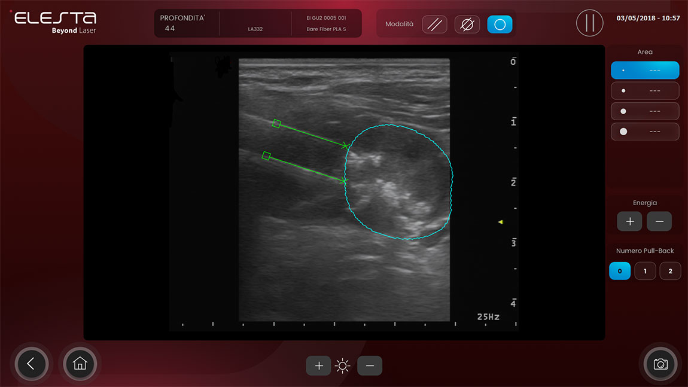Pause the ultrasound with the pause button
This screenshot has width=688, height=387.
pyautogui.click(x=589, y=23)
